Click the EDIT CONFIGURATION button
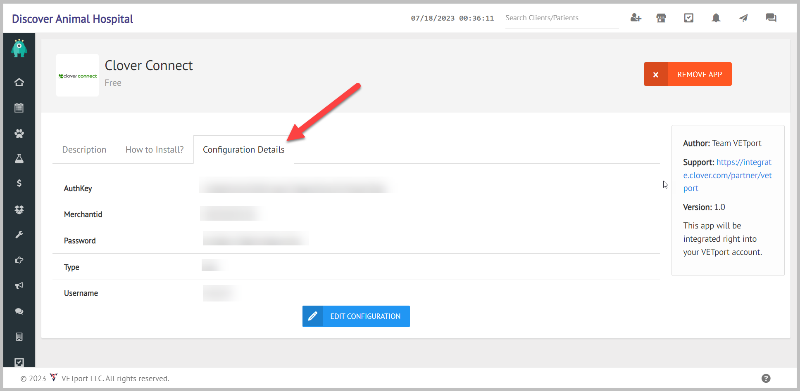Viewport: 800px width, 391px height. click(x=356, y=316)
